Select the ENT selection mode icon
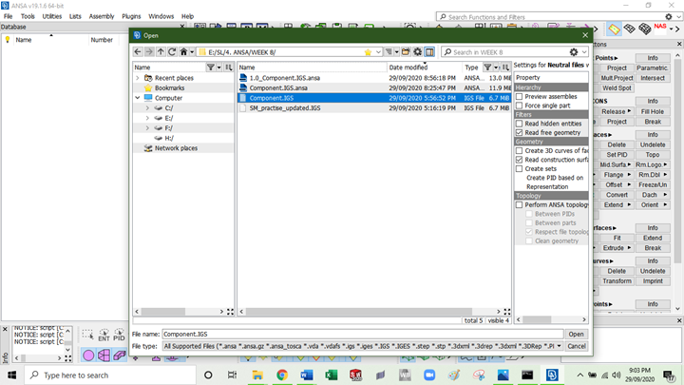This screenshot has width=684, height=385. pyautogui.click(x=104, y=335)
